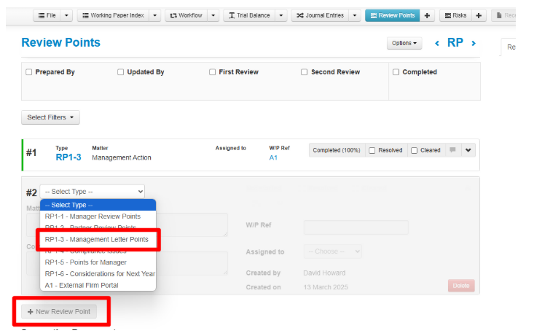Go to previous section with left chevron

[x=437, y=44]
